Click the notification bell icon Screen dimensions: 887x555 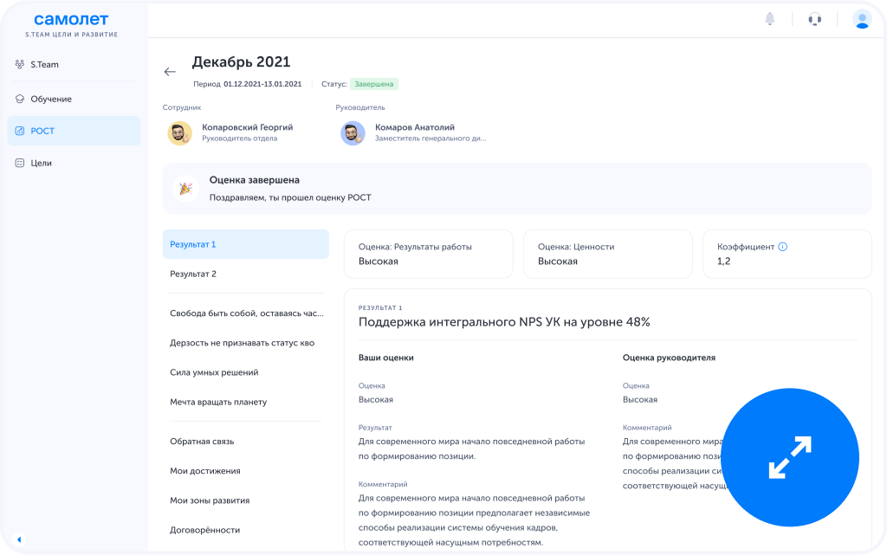769,19
